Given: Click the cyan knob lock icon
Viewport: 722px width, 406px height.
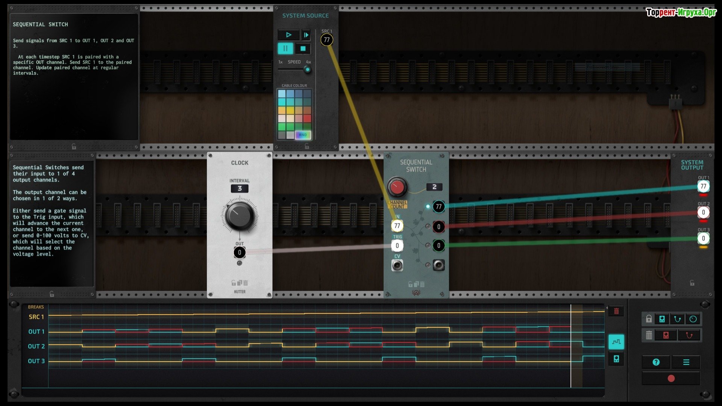Looking at the screenshot, I should pos(693,319).
